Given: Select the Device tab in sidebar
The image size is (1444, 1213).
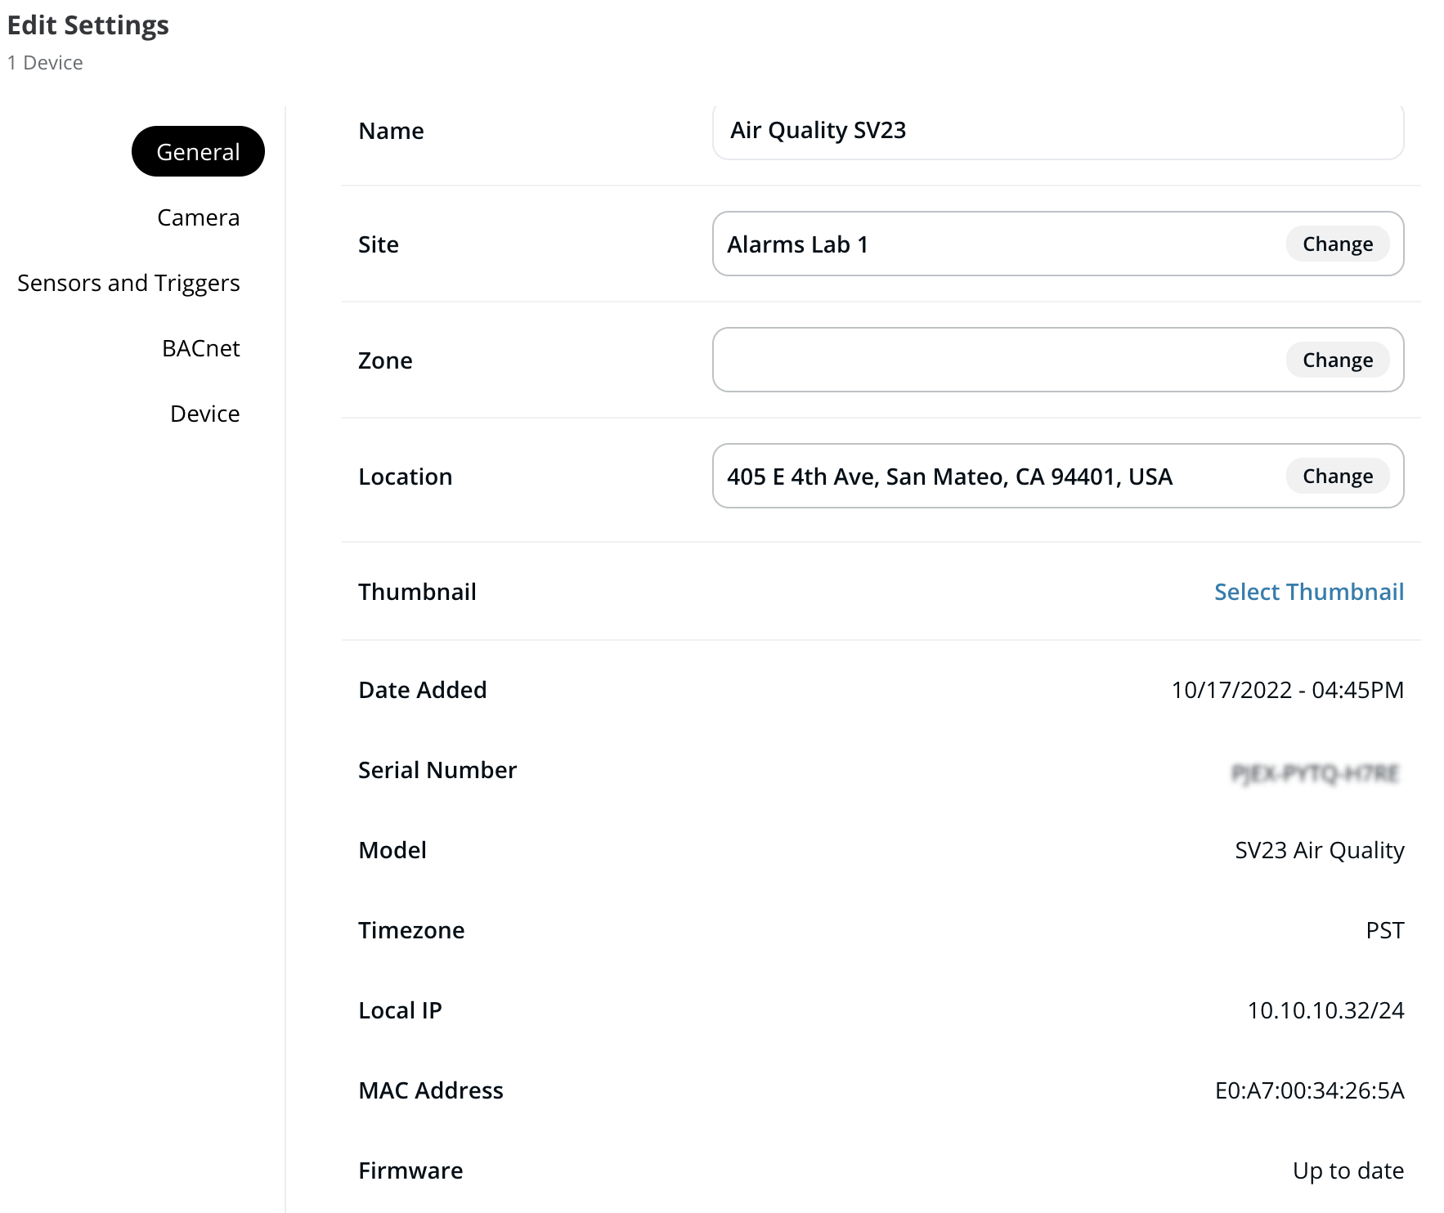Looking at the screenshot, I should click(204, 414).
